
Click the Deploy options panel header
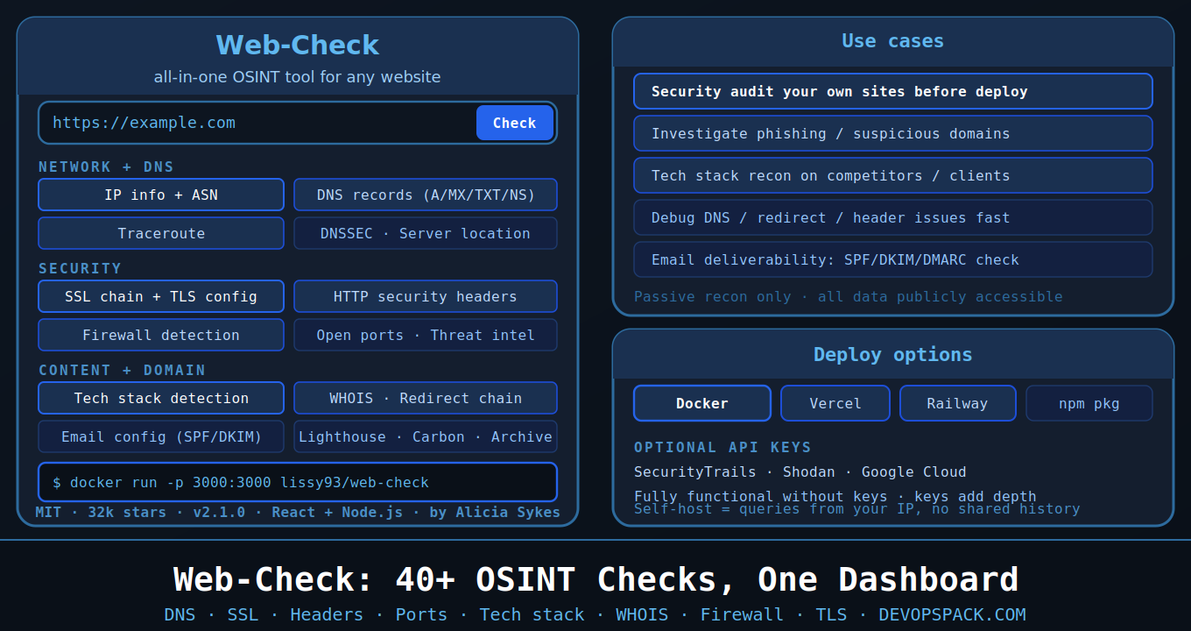click(893, 354)
